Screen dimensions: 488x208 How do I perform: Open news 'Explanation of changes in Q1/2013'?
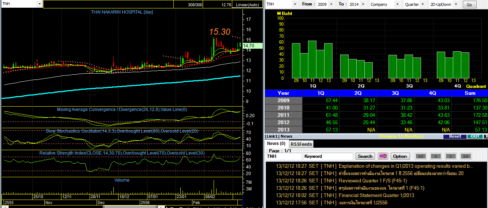406,166
